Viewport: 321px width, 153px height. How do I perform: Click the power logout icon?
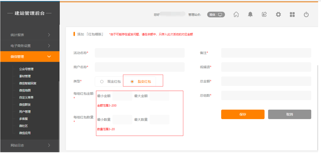click(306, 15)
